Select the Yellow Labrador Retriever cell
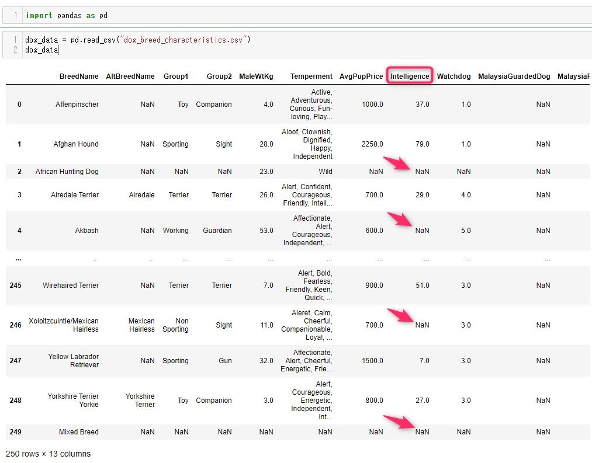592x463 pixels. click(73, 361)
